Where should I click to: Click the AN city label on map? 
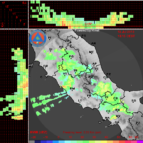tap(94, 43)
